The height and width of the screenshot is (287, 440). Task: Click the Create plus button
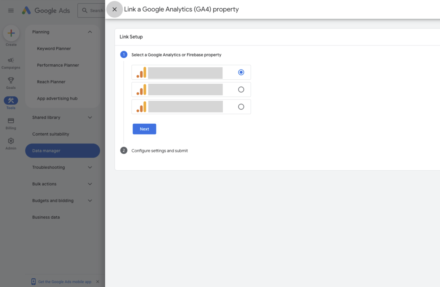click(11, 33)
